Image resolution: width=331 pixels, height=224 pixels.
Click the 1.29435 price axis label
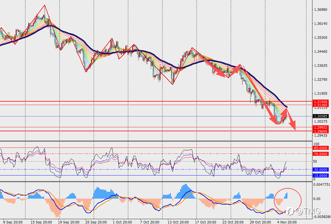coord(321,136)
